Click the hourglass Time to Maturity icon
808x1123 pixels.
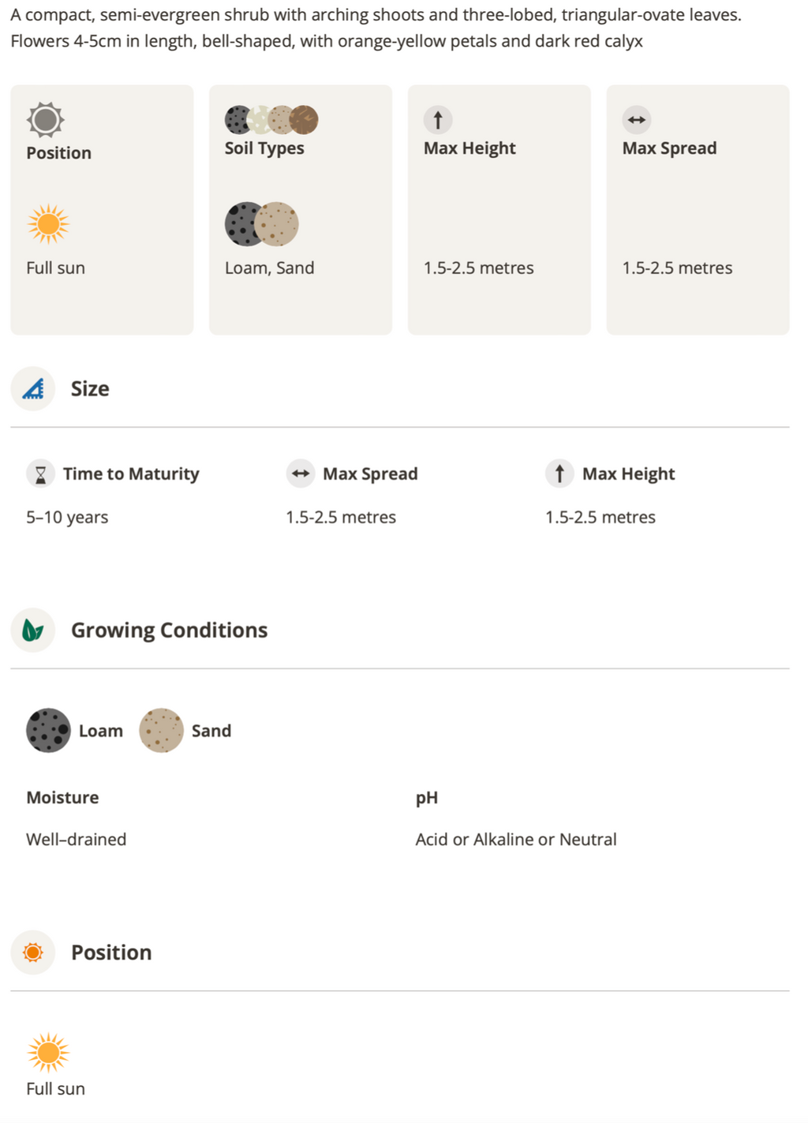tap(40, 474)
